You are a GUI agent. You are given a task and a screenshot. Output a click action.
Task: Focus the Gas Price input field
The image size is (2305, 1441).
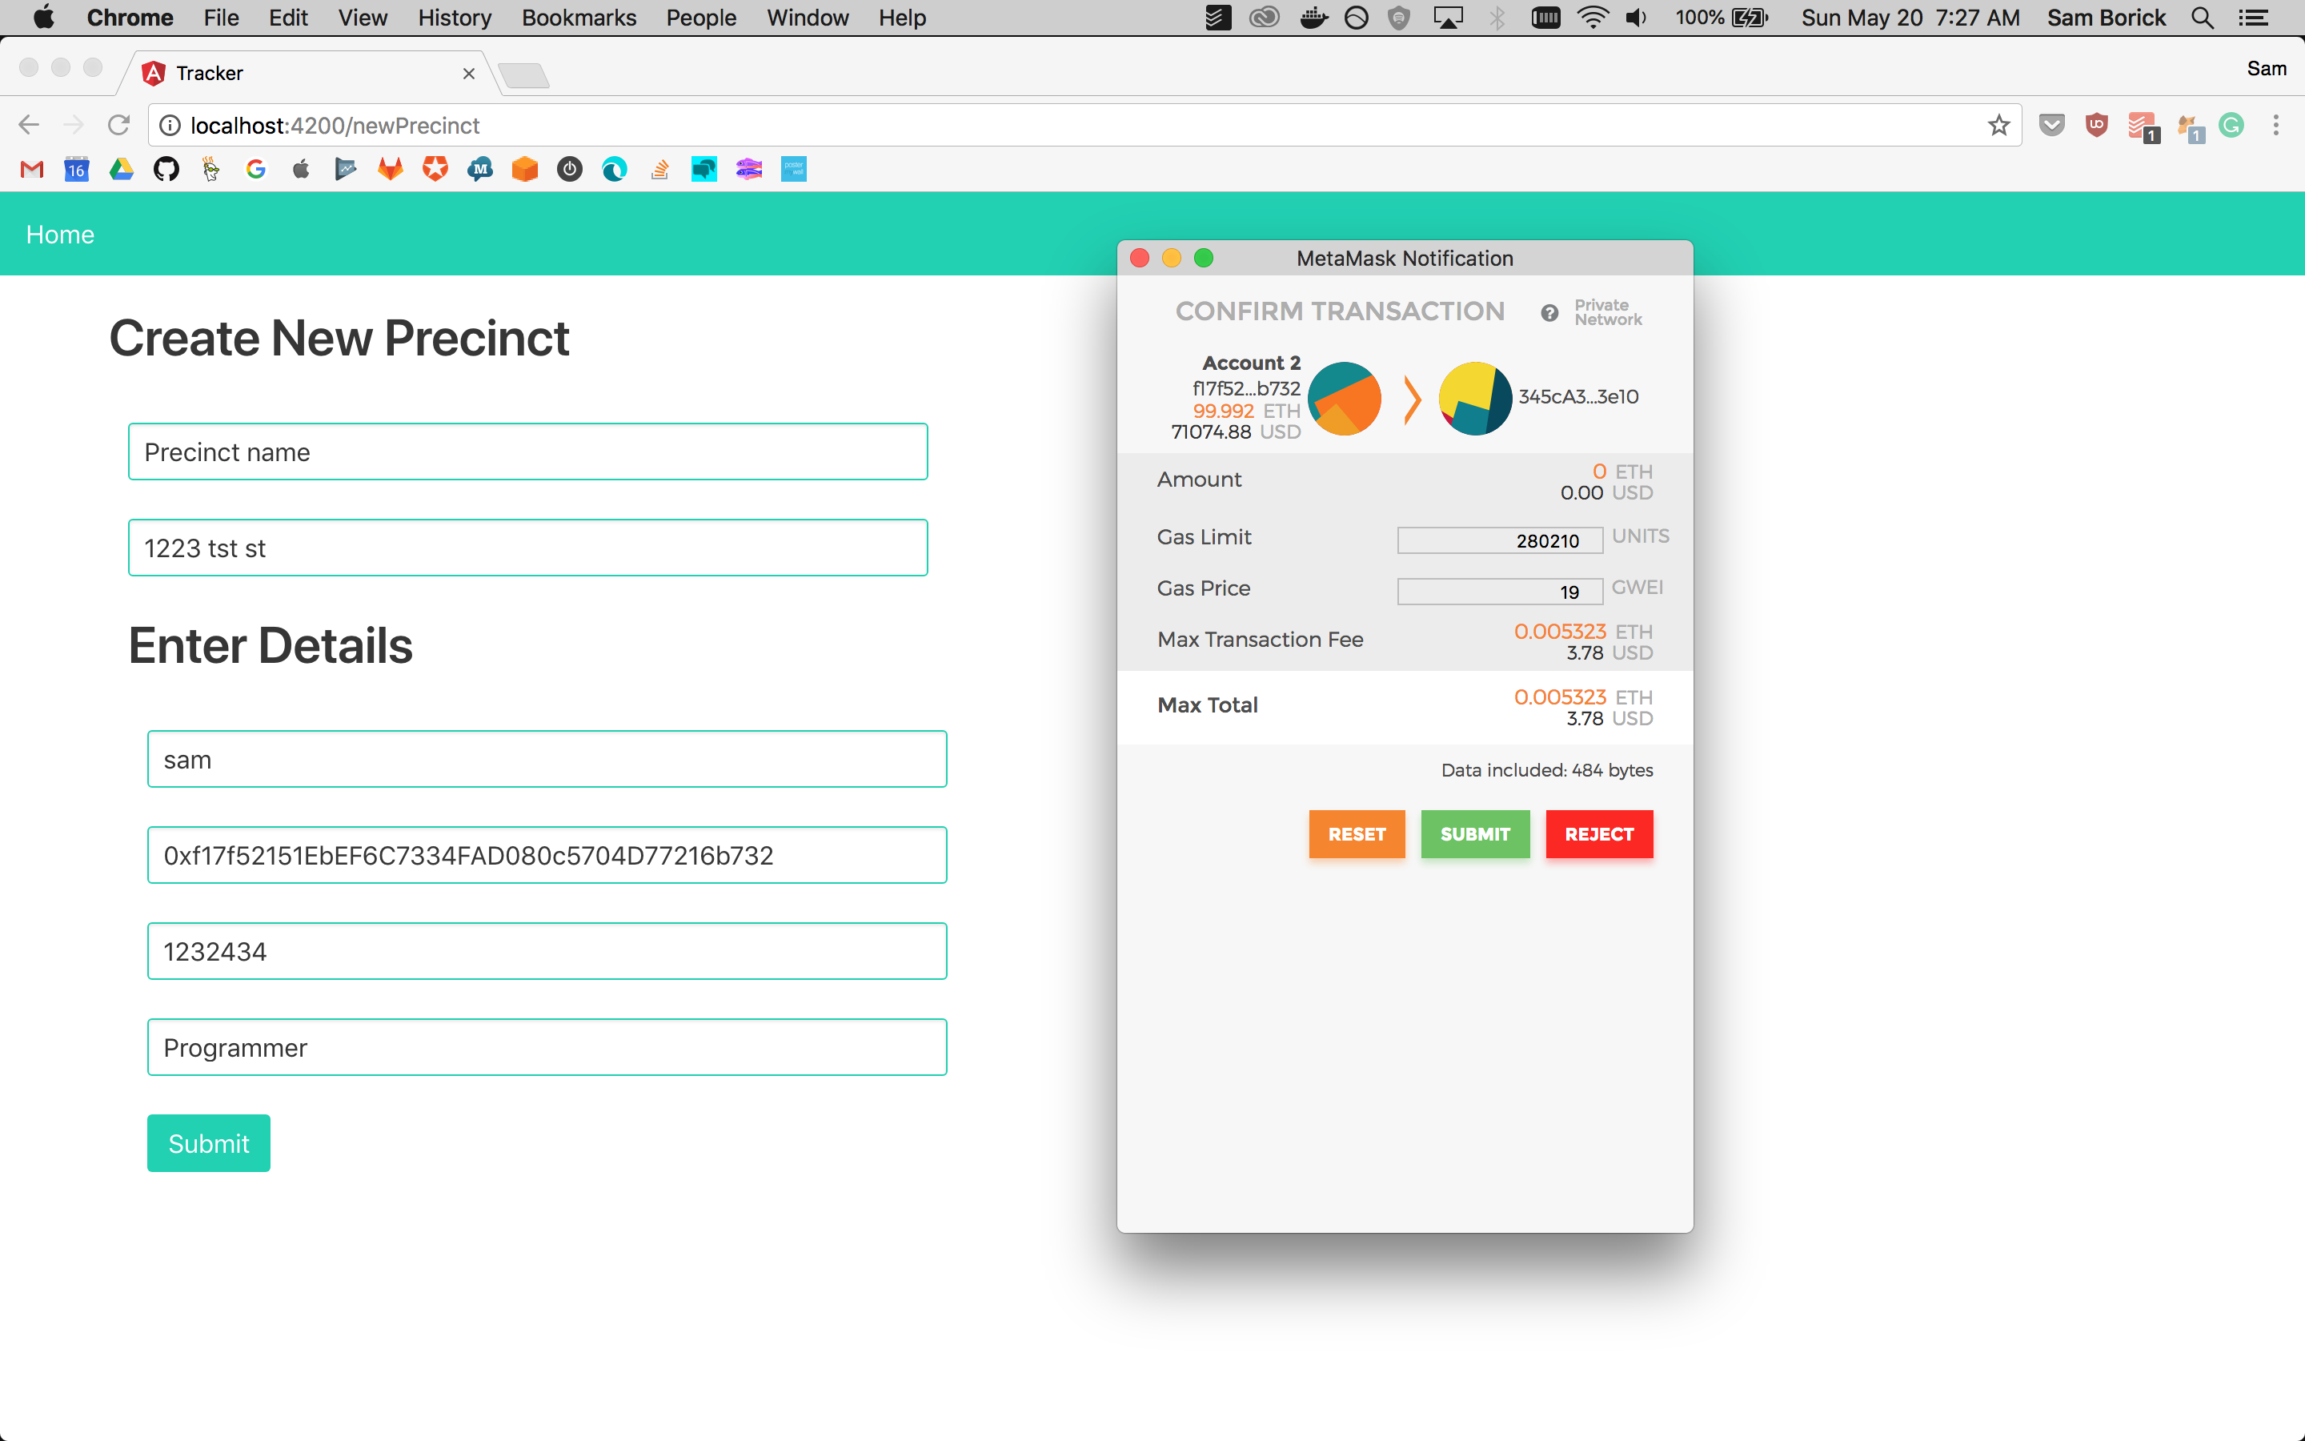[x=1499, y=592]
